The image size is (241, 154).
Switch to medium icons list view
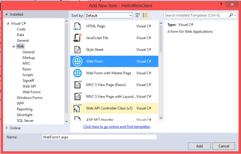point(145,15)
